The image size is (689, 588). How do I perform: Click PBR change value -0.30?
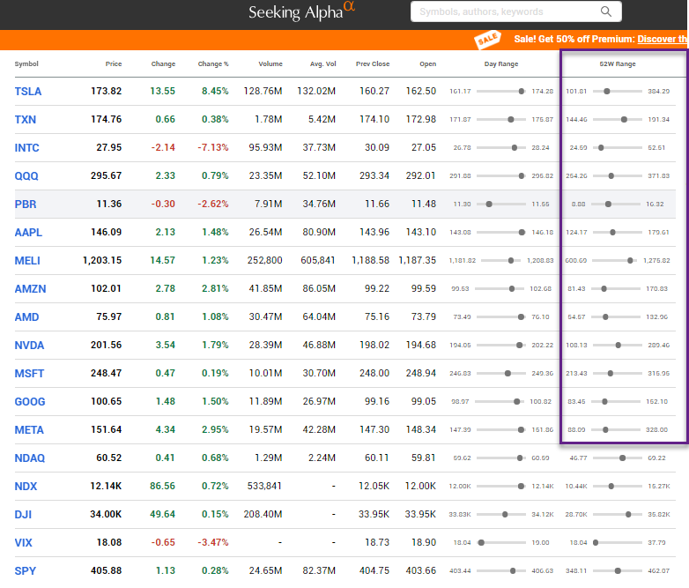click(x=163, y=204)
